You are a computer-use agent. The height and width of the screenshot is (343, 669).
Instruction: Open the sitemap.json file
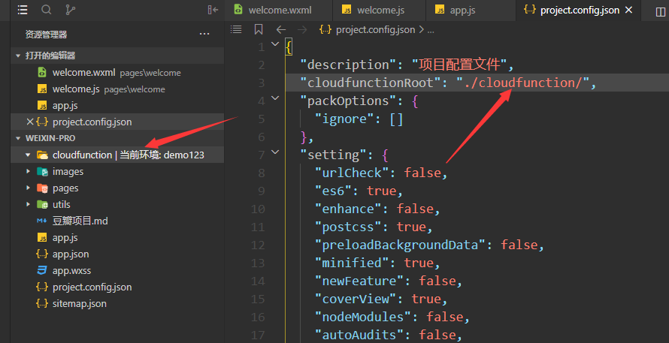coord(117,303)
